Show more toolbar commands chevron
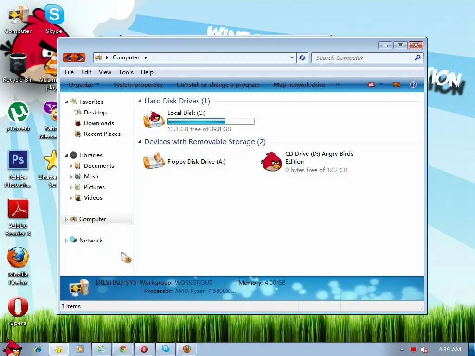Screen dimensions: 475x356 point(338,85)
